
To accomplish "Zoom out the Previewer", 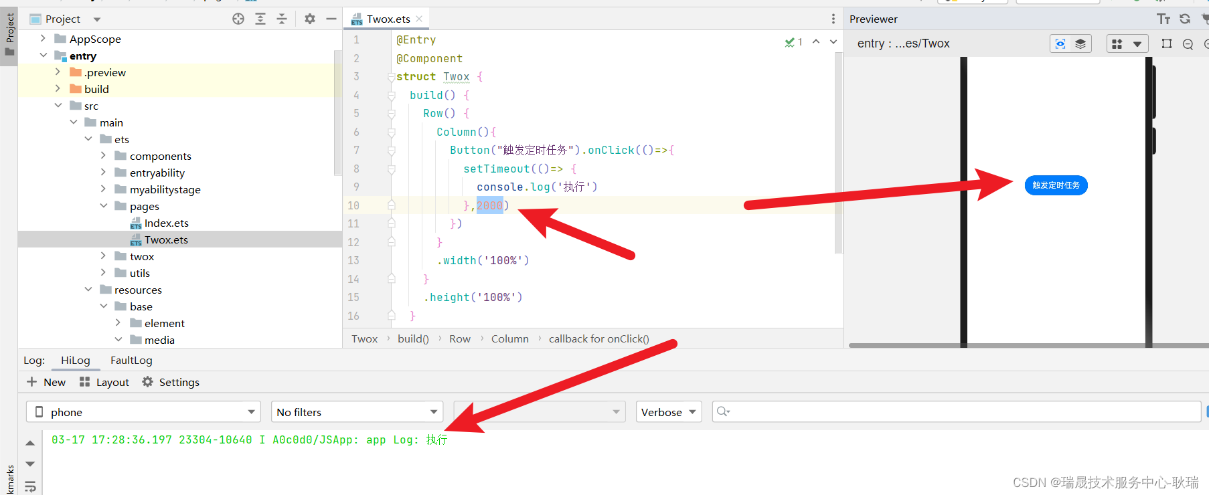I will (x=1188, y=44).
